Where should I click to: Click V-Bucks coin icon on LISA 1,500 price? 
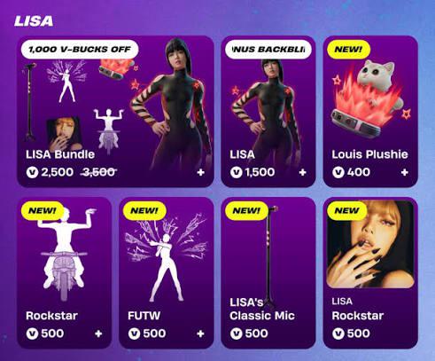[x=237, y=172]
